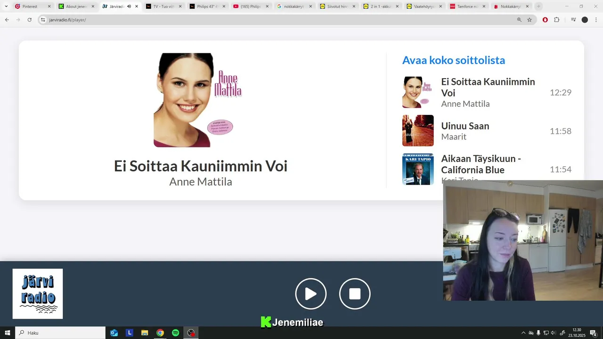
Task: Open File Explorer from the taskbar
Action: [x=145, y=333]
